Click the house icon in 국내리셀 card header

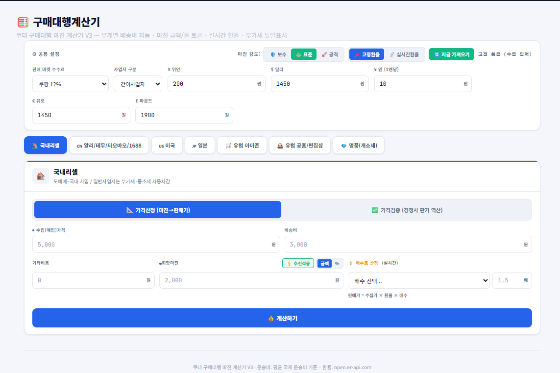(x=41, y=176)
